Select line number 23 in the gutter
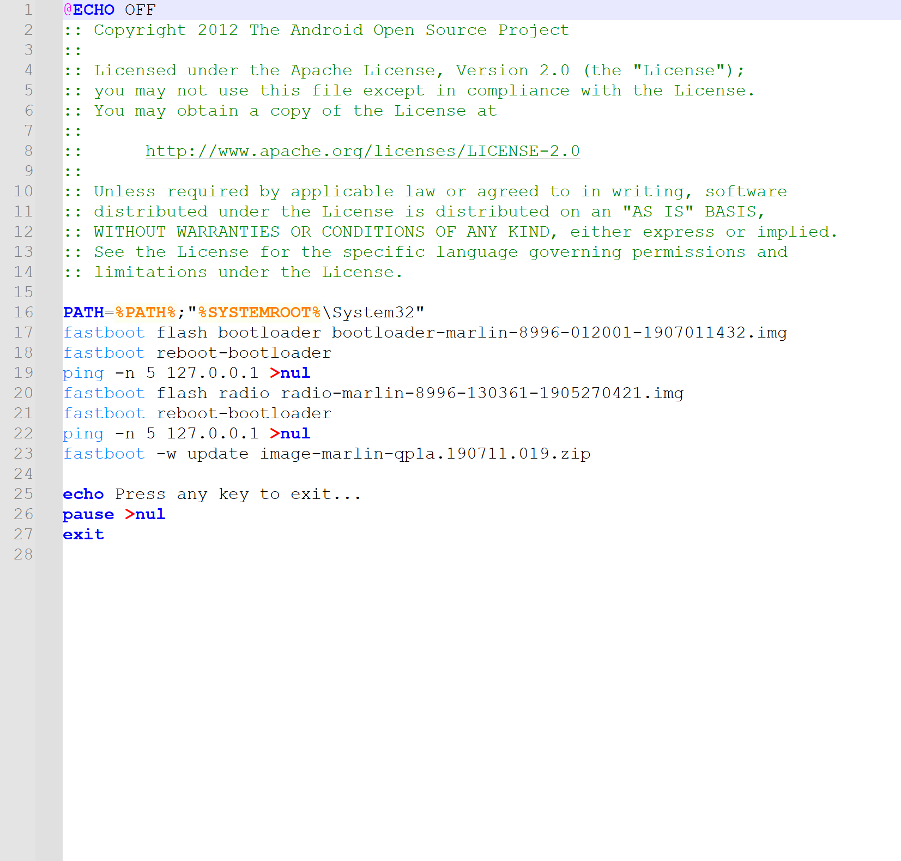This screenshot has height=861, width=901. (x=23, y=454)
